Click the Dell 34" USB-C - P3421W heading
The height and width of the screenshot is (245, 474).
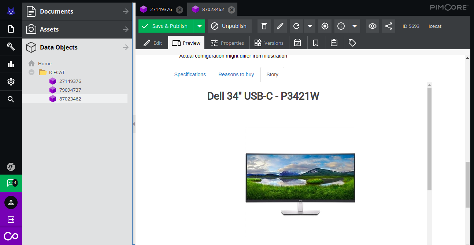(x=263, y=96)
